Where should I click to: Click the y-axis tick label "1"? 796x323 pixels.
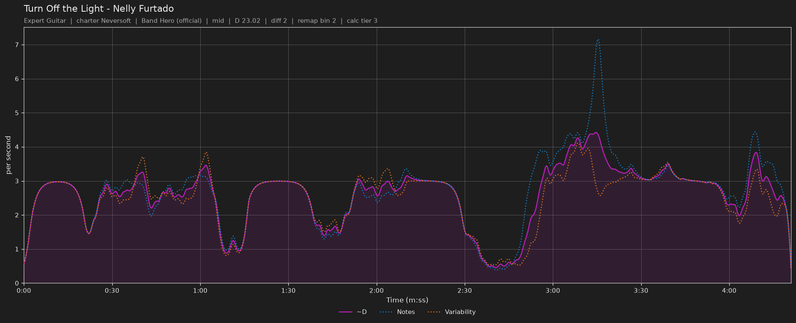[x=18, y=250]
